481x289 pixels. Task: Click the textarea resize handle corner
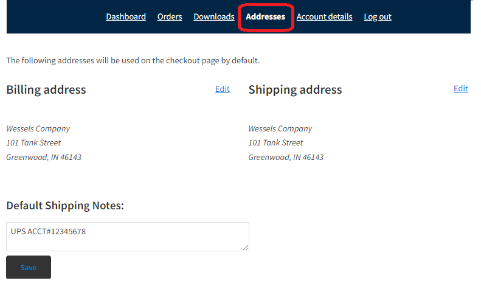pyautogui.click(x=246, y=248)
